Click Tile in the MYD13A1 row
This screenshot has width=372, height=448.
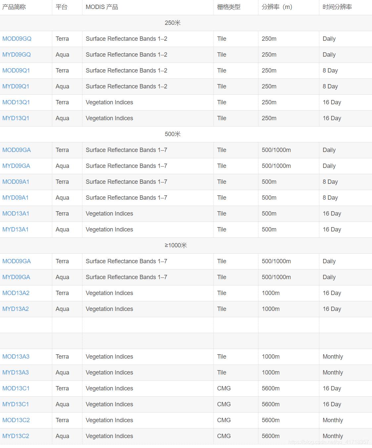tap(222, 229)
